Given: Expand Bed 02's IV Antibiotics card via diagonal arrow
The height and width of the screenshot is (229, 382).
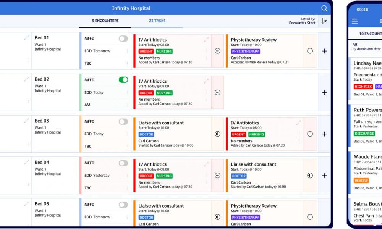Looking at the screenshot, I should click(206, 81).
